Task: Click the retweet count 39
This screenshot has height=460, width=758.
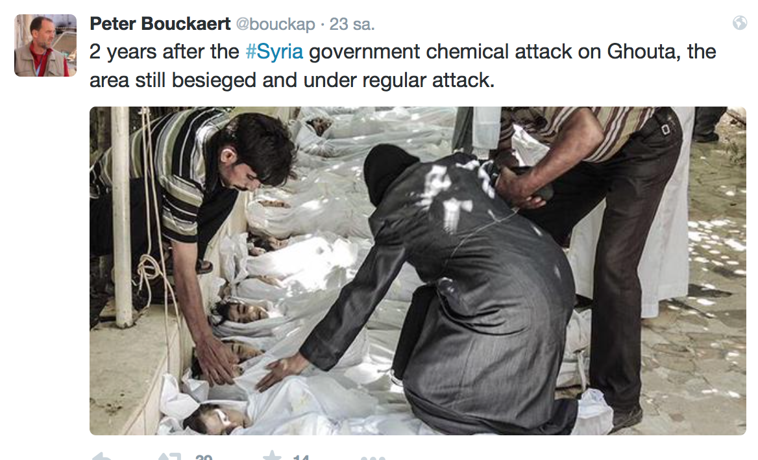Action: click(204, 457)
